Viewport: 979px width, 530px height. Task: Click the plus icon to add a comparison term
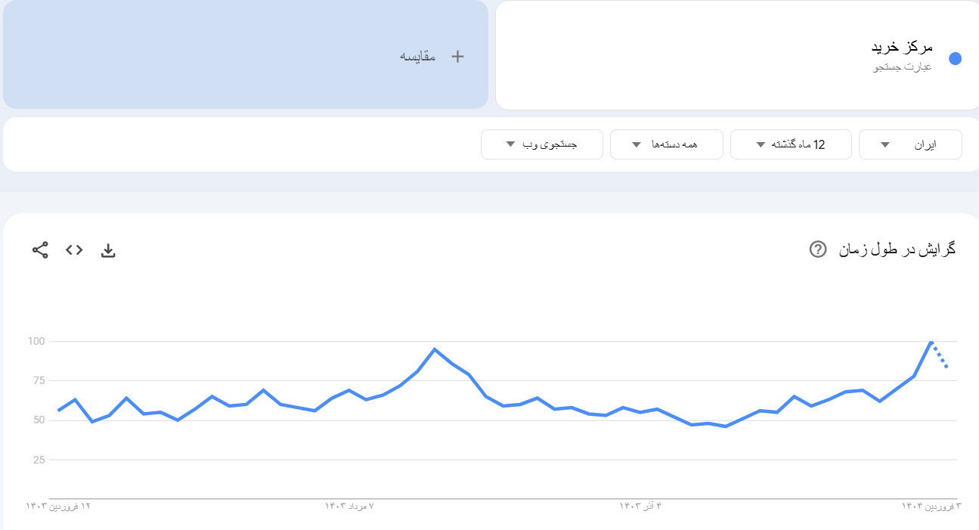click(457, 55)
